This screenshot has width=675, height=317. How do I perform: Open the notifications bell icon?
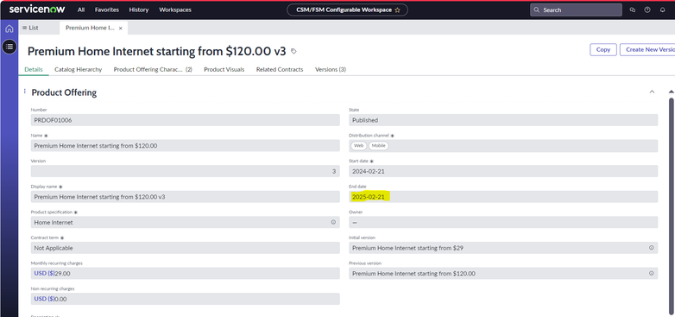click(x=663, y=10)
